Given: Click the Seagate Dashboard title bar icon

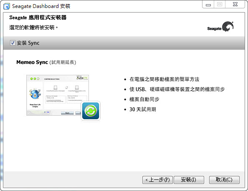Looking at the screenshot, I should pos(7,6).
